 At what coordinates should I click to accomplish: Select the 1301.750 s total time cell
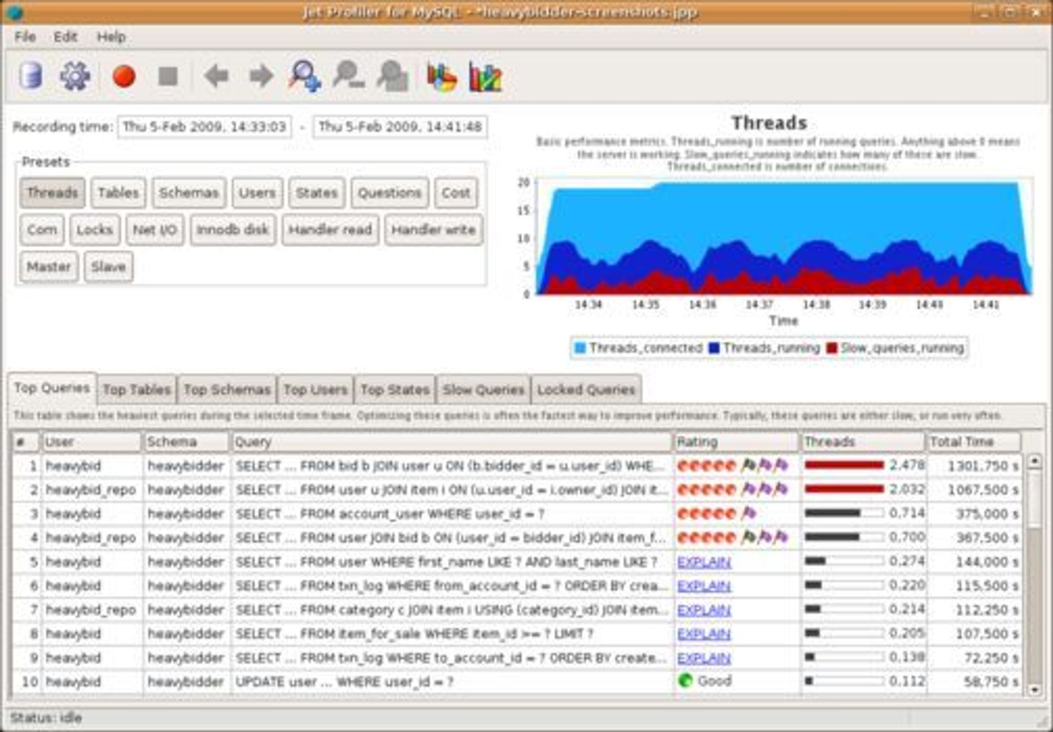point(974,466)
